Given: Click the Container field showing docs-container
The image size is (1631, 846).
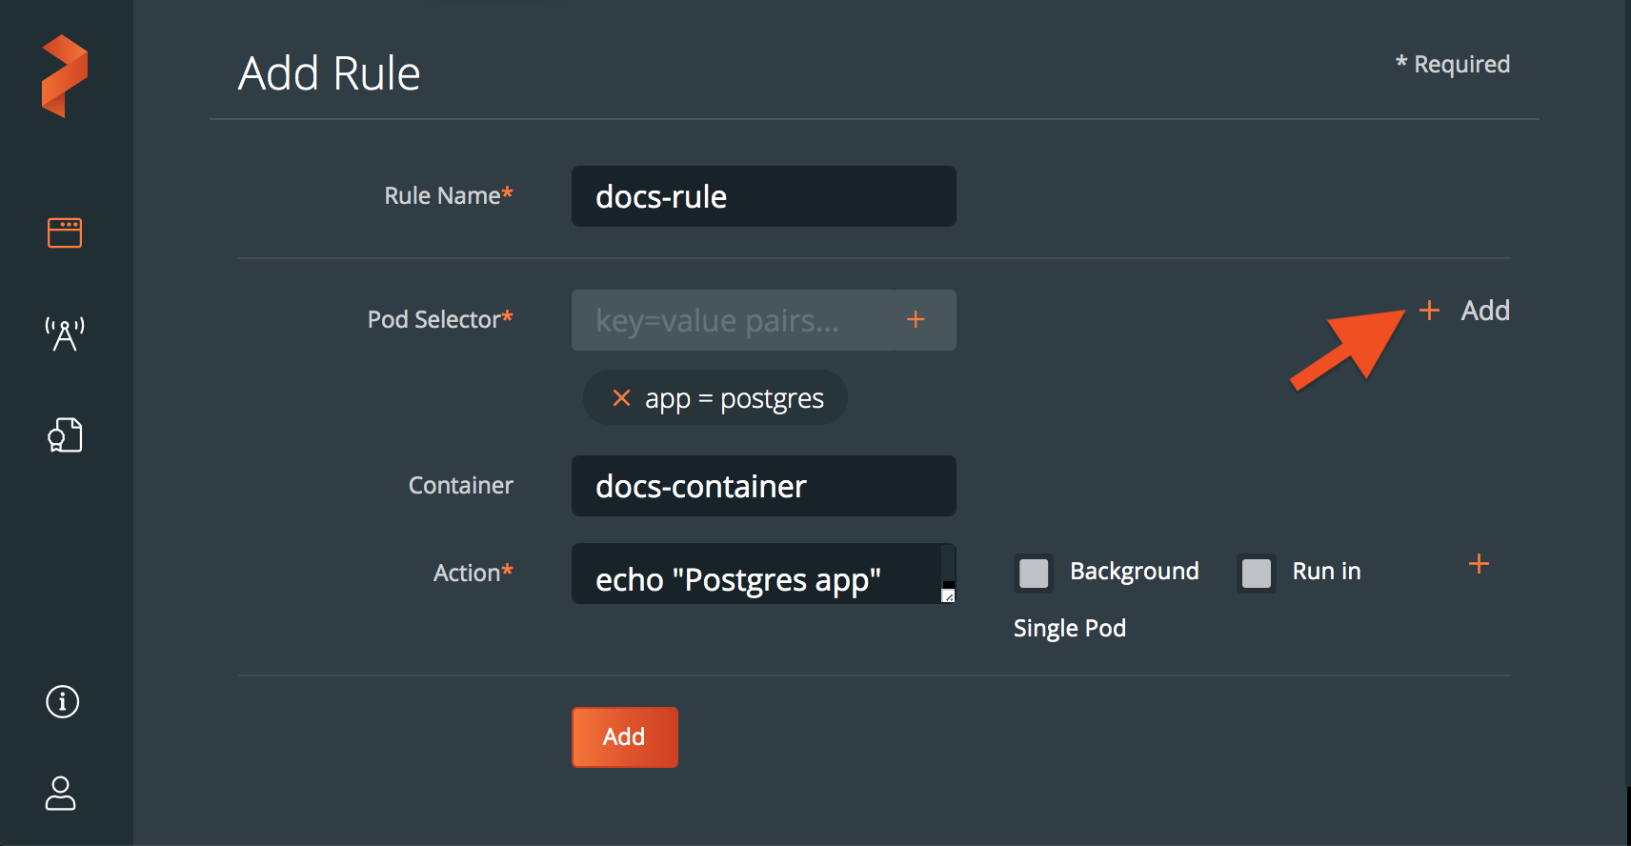Looking at the screenshot, I should click(x=763, y=487).
